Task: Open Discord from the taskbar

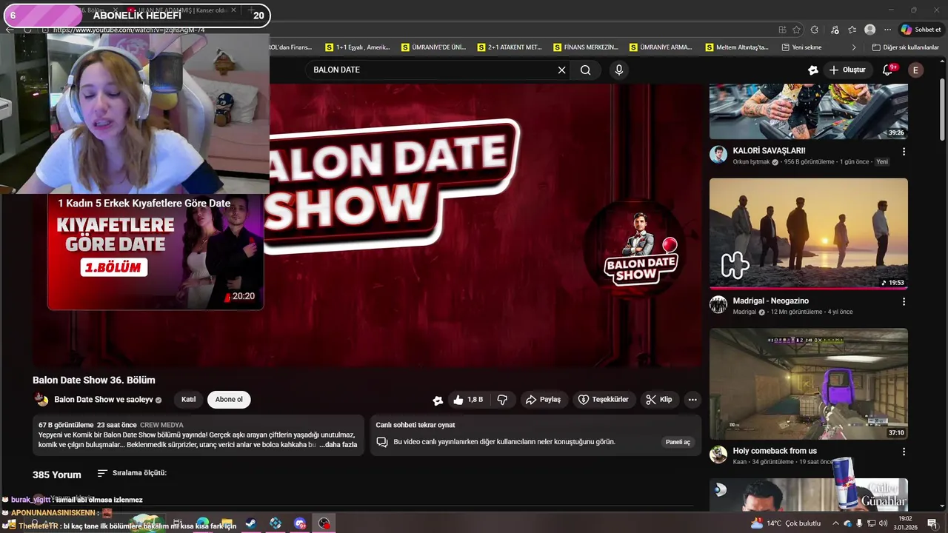Action: (299, 523)
